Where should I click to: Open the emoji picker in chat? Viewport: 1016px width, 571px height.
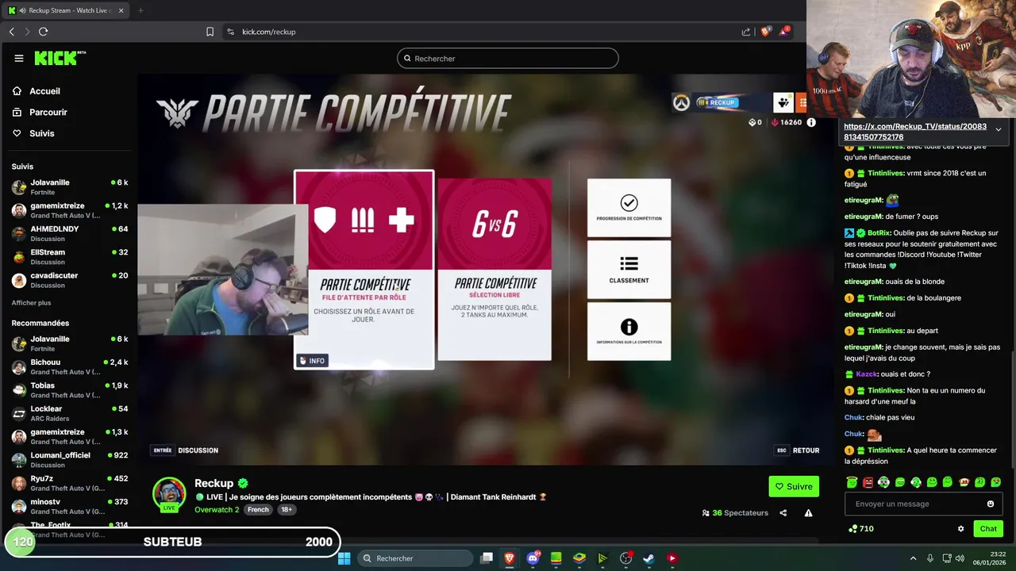(990, 504)
